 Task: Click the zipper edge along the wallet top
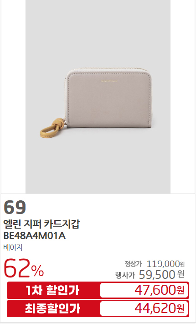click(108, 69)
